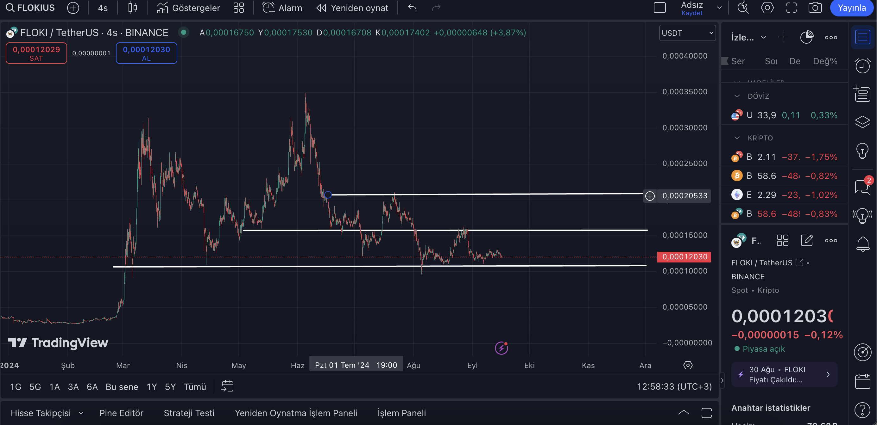This screenshot has height=425, width=877.
Task: Open layout setup square icon
Action: tap(659, 8)
